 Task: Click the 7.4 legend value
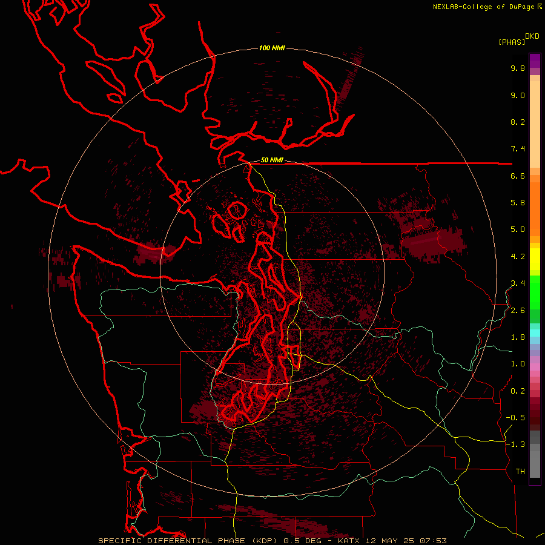[518, 149]
